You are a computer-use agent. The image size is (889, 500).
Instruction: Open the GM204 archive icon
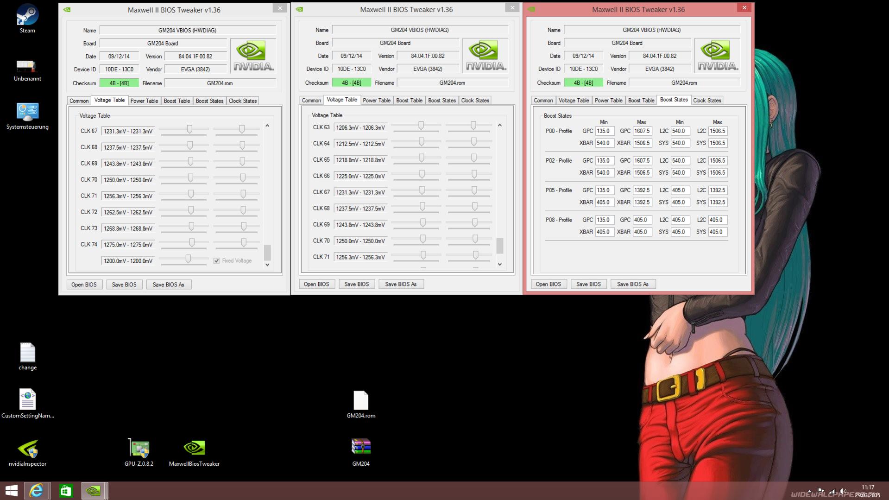coord(361,452)
